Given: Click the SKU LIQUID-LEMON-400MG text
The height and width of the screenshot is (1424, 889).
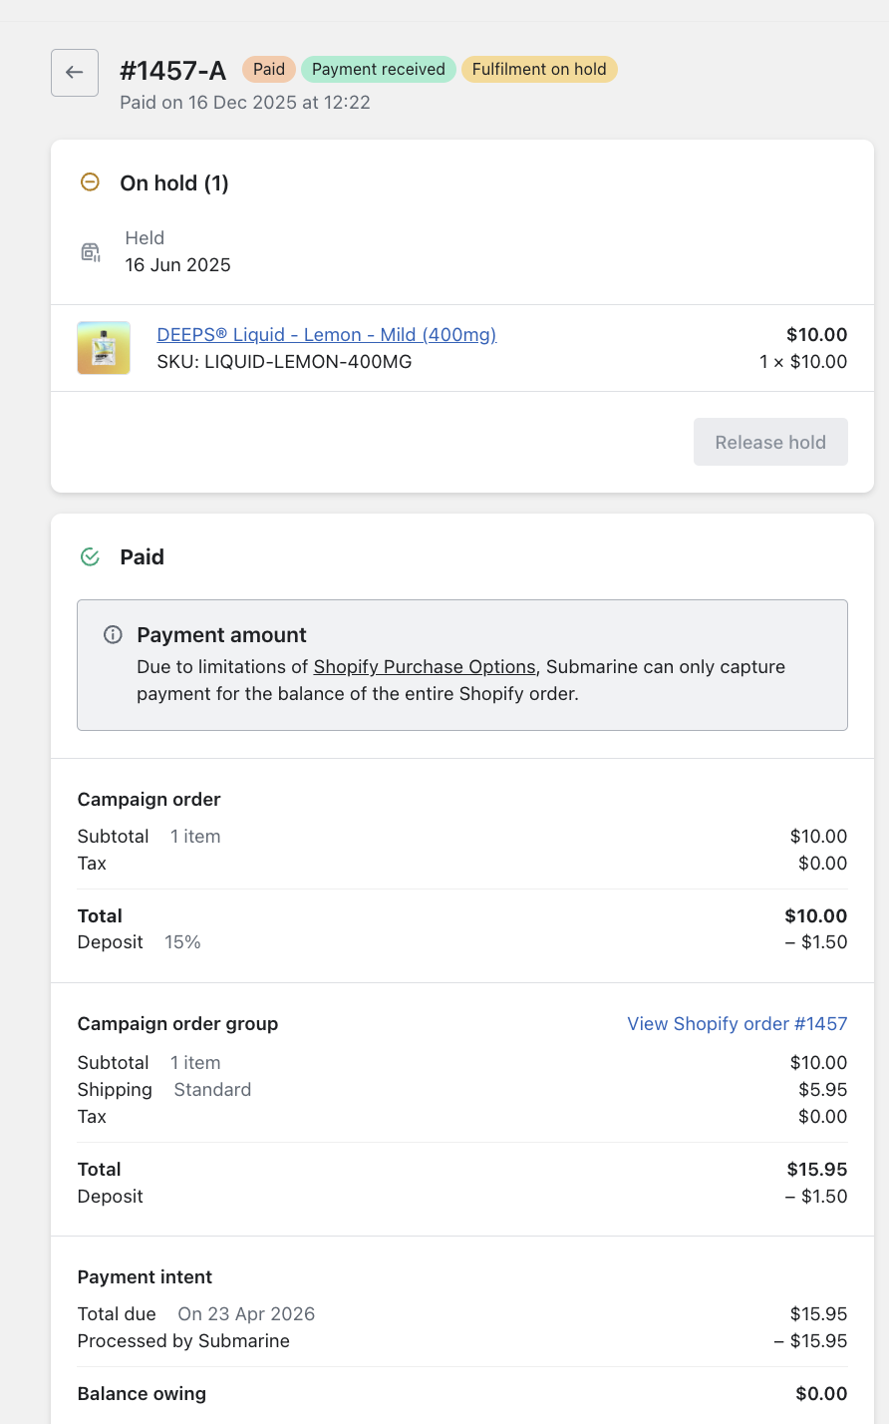Looking at the screenshot, I should tap(284, 362).
